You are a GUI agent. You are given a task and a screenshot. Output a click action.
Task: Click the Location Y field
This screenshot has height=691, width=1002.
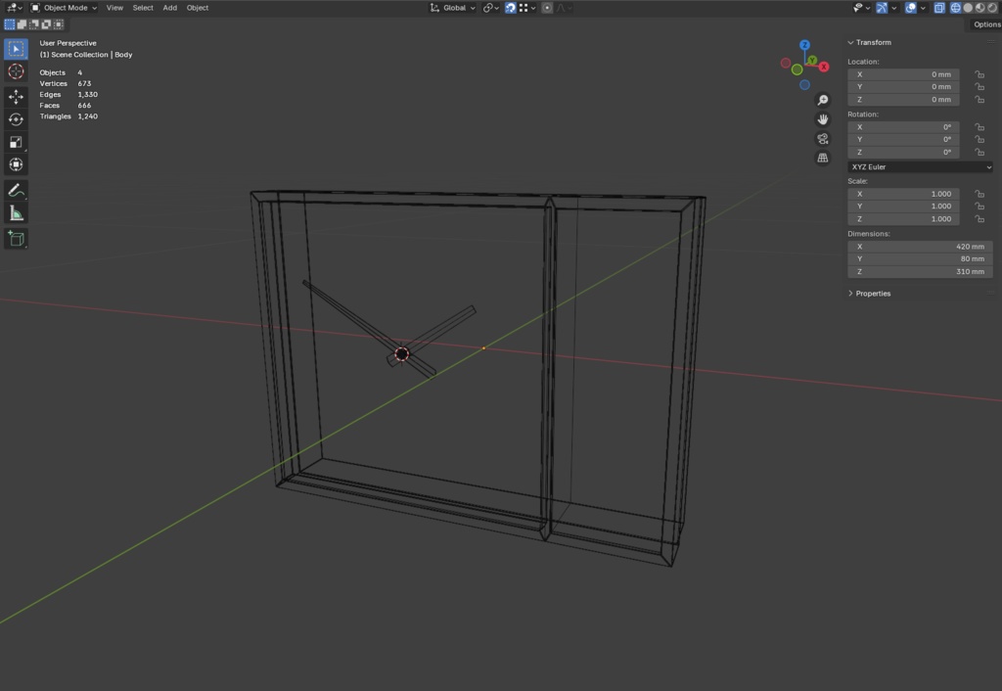(903, 87)
